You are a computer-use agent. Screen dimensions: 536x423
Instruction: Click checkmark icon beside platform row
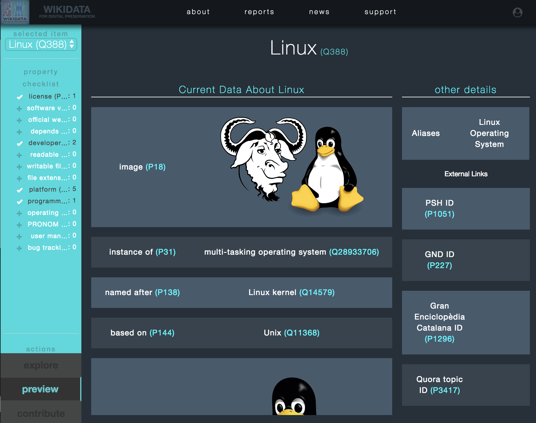[20, 190]
